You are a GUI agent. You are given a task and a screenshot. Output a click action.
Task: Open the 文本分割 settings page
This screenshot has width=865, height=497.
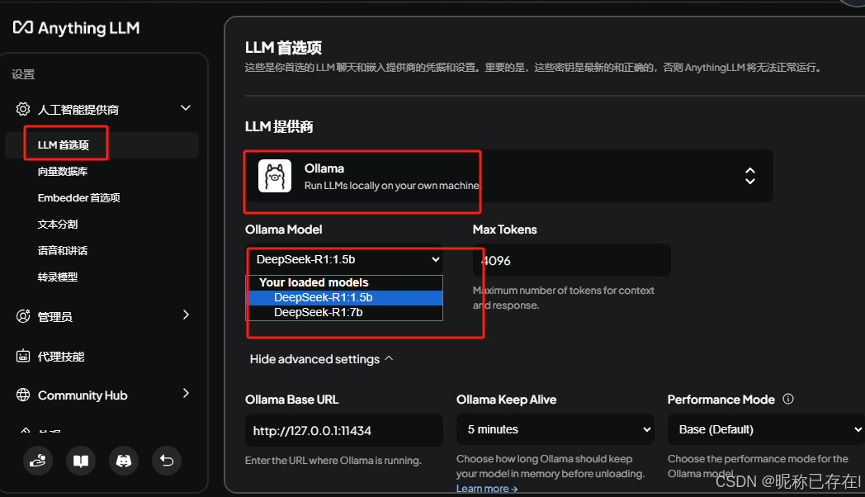coord(58,224)
